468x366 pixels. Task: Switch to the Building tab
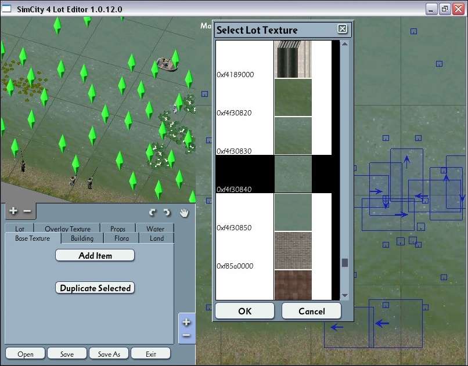click(82, 238)
